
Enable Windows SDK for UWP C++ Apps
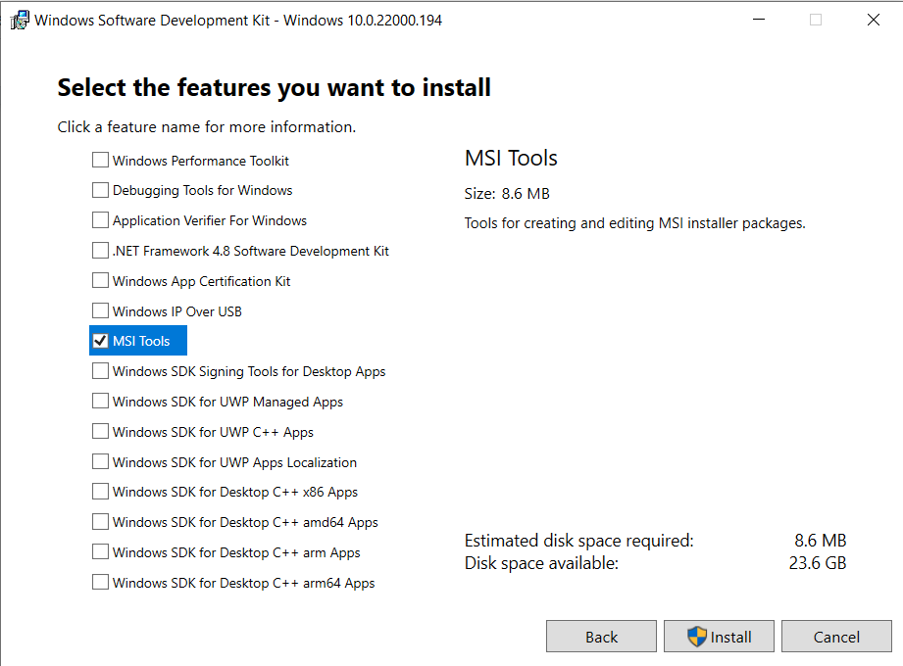click(x=100, y=431)
